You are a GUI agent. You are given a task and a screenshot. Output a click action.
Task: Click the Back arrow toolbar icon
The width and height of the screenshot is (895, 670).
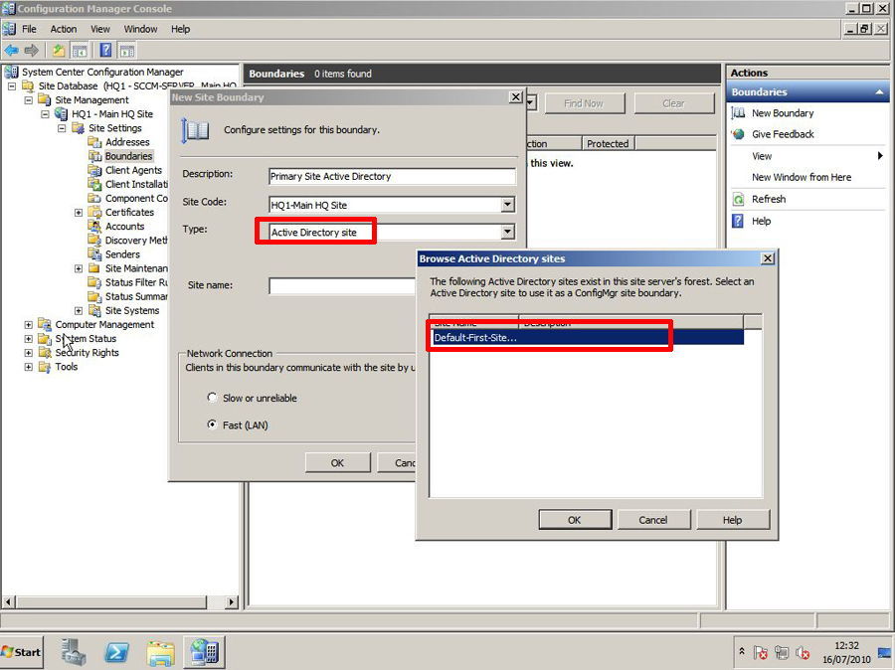pos(11,51)
